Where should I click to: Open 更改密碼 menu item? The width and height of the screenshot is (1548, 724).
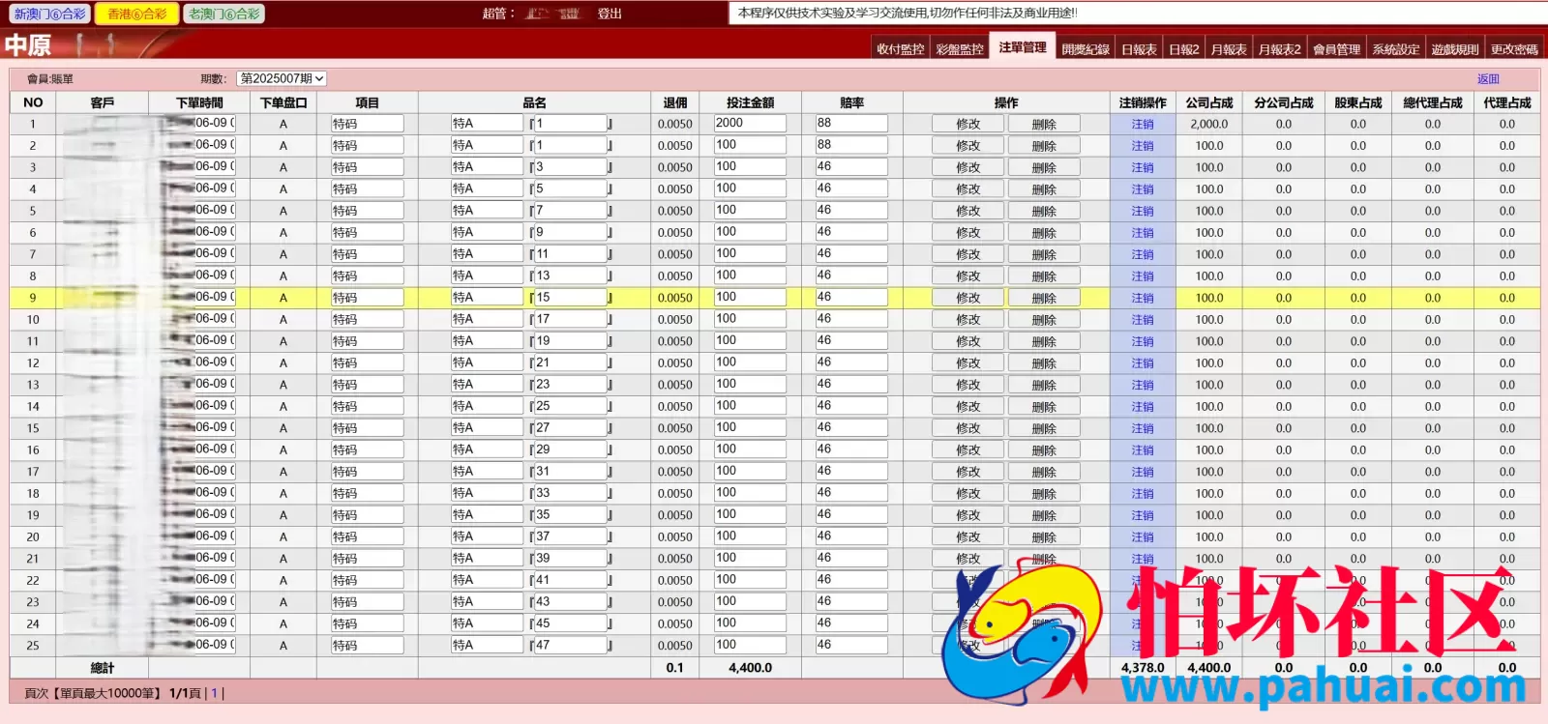(x=1514, y=49)
